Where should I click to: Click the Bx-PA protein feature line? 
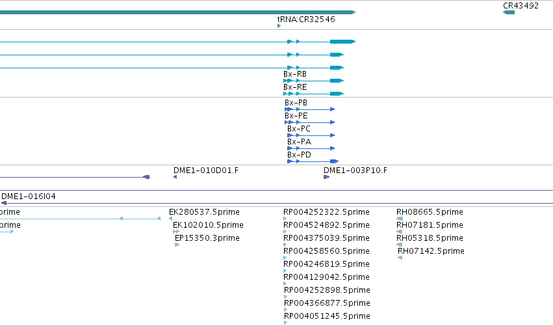[311, 148]
